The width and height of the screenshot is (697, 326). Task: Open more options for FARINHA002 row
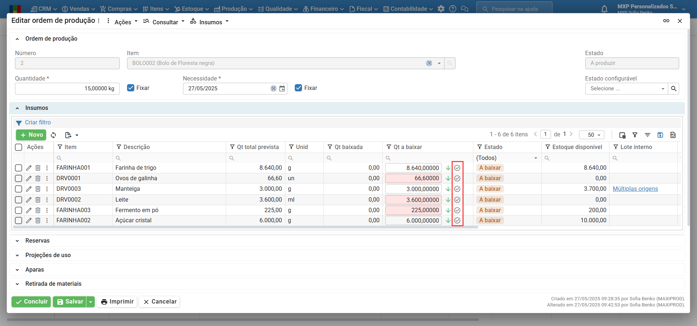pyautogui.click(x=47, y=220)
